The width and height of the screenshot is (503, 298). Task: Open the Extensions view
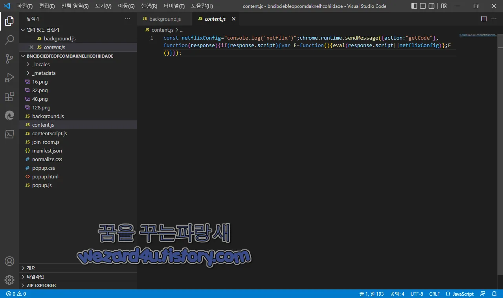pyautogui.click(x=9, y=96)
